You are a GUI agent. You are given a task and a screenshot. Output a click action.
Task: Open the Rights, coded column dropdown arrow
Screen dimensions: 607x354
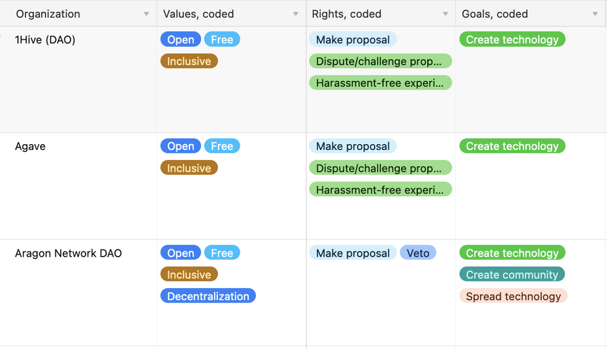click(446, 14)
